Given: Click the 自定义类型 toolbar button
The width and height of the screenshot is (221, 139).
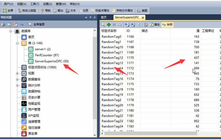Looking at the screenshot, I should tap(27, 11).
